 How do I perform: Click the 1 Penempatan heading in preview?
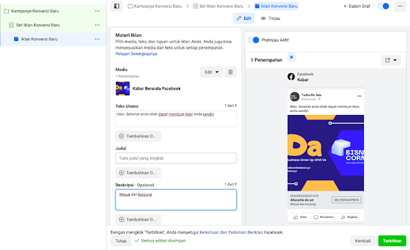pyautogui.click(x=266, y=60)
